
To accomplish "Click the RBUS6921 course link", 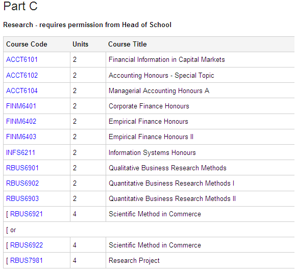I will (x=27, y=214).
